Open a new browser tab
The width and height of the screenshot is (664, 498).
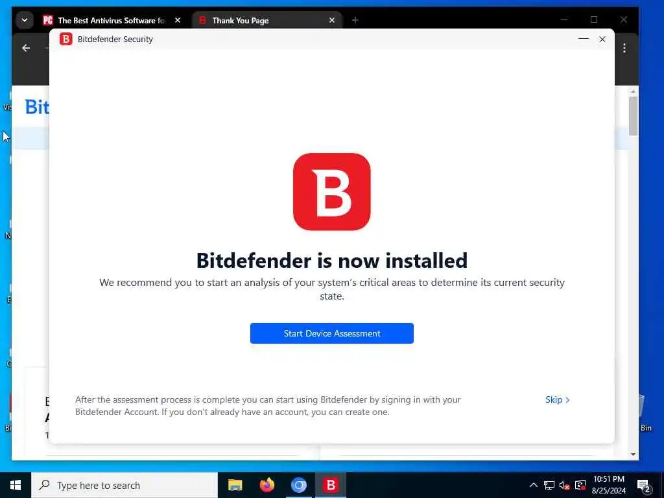355,20
